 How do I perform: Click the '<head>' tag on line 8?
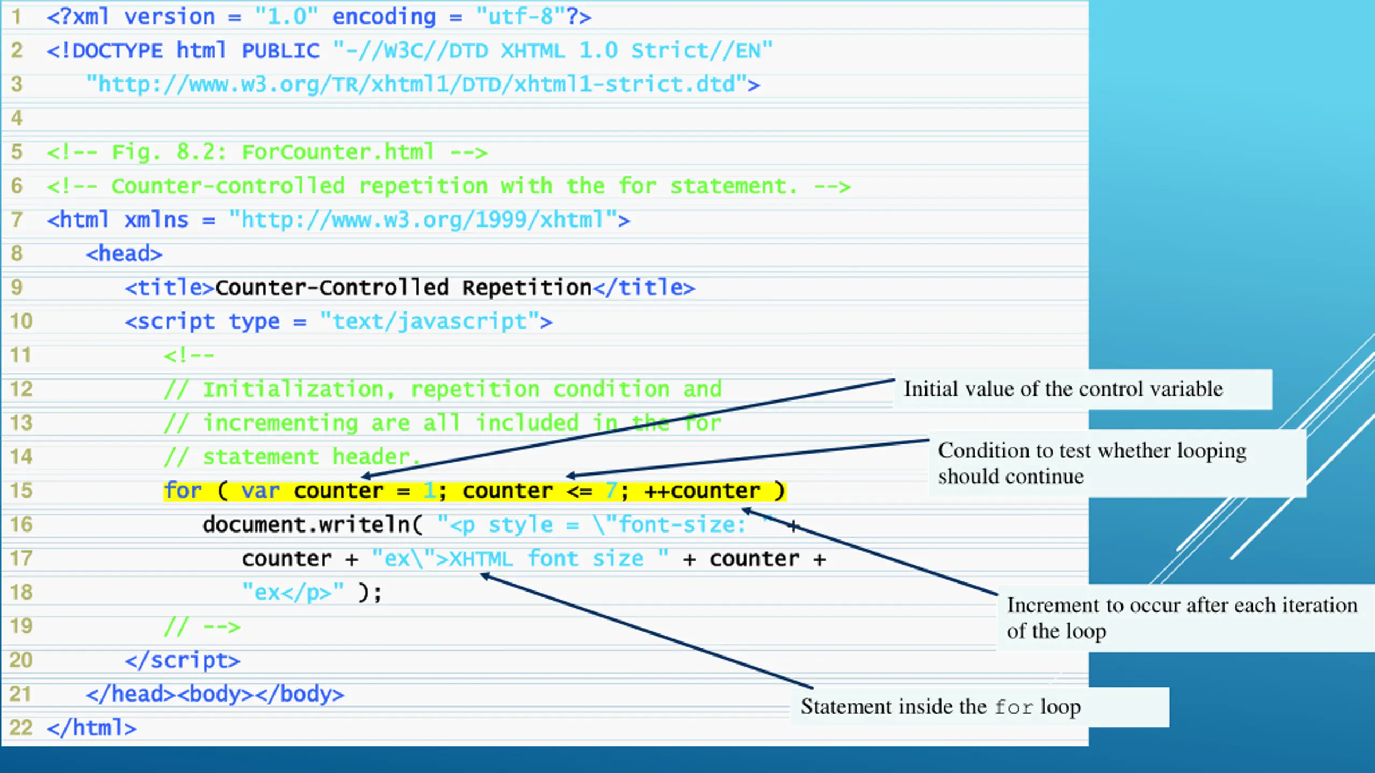pyautogui.click(x=124, y=254)
